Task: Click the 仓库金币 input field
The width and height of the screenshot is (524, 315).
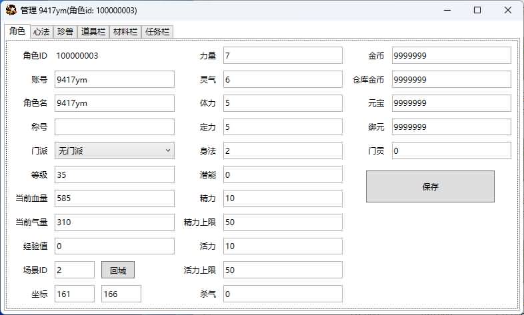Action: click(x=451, y=79)
